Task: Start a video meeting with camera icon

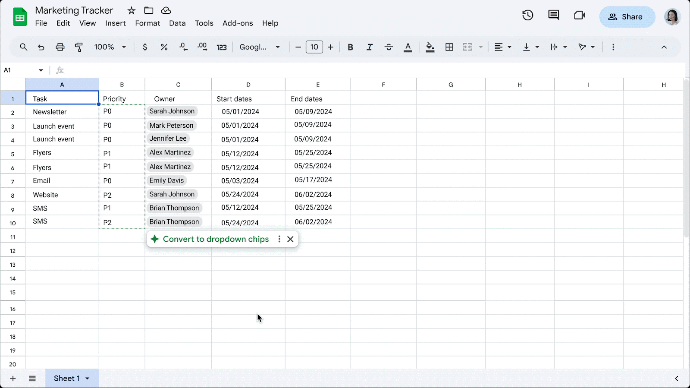Action: click(x=580, y=16)
